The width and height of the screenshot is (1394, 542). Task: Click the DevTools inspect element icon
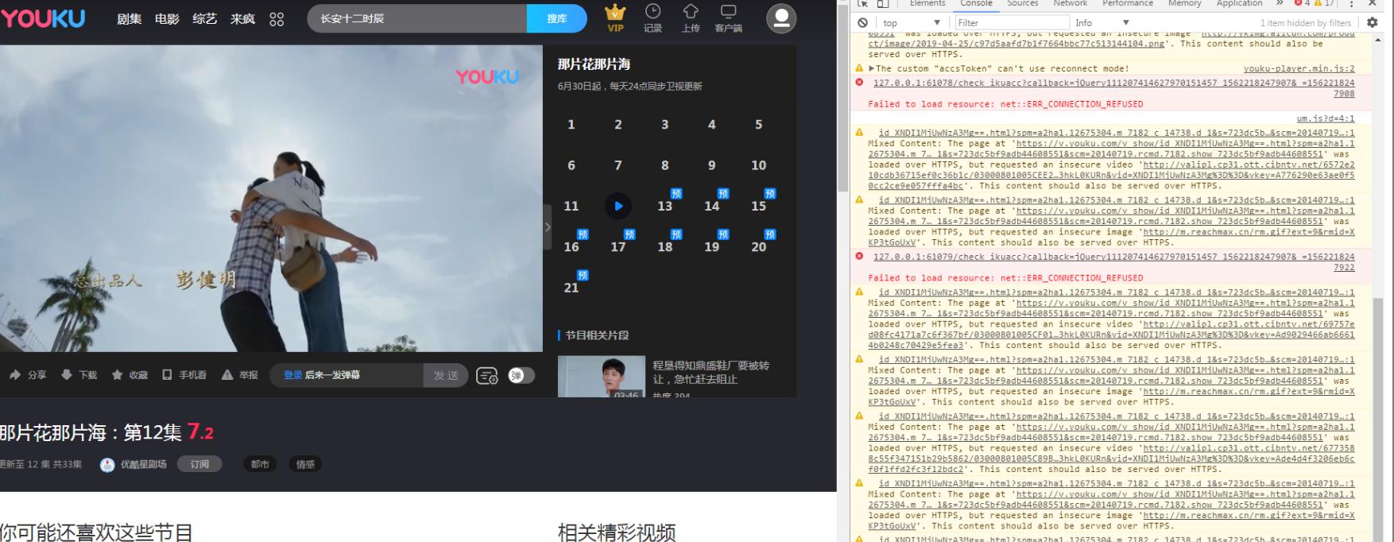pos(862,3)
